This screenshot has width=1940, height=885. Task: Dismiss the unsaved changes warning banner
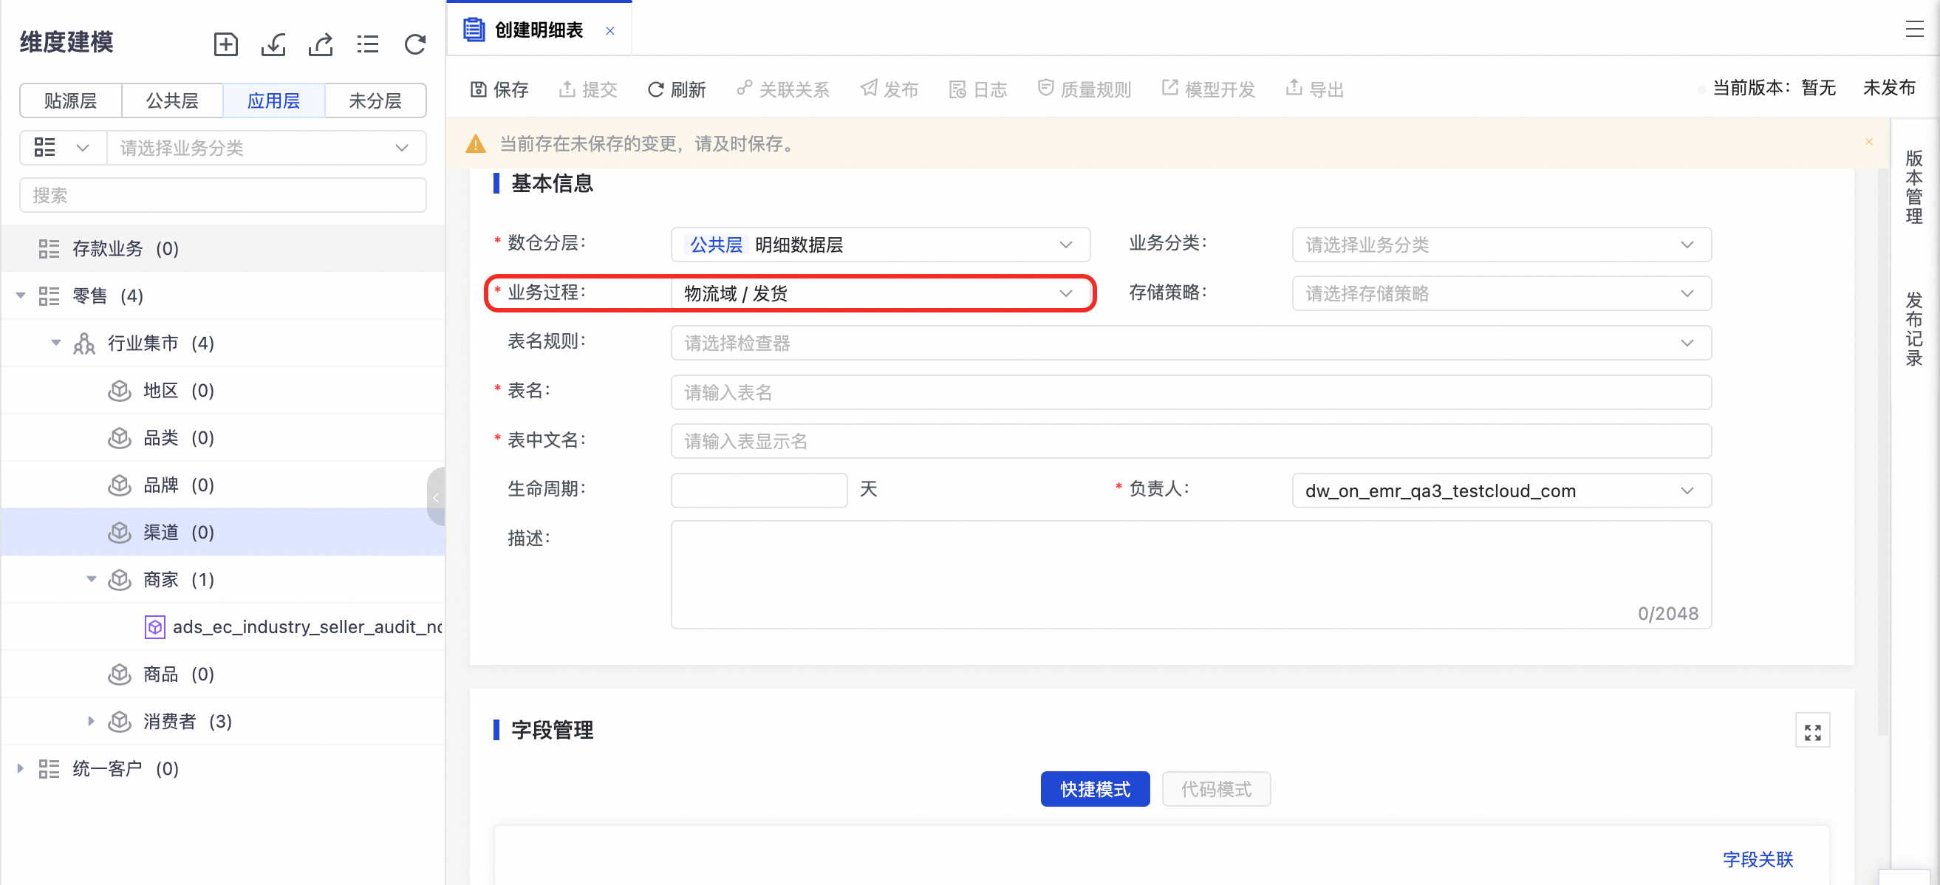pyautogui.click(x=1868, y=142)
